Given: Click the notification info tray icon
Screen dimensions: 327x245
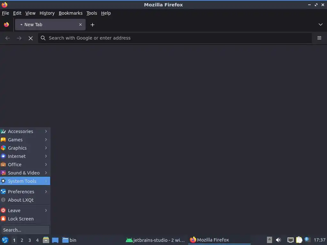Looking at the screenshot, I should pyautogui.click(x=307, y=239).
